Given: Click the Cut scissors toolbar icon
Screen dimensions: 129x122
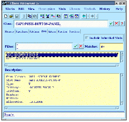Looking at the screenshot, I should [x=24, y=16].
